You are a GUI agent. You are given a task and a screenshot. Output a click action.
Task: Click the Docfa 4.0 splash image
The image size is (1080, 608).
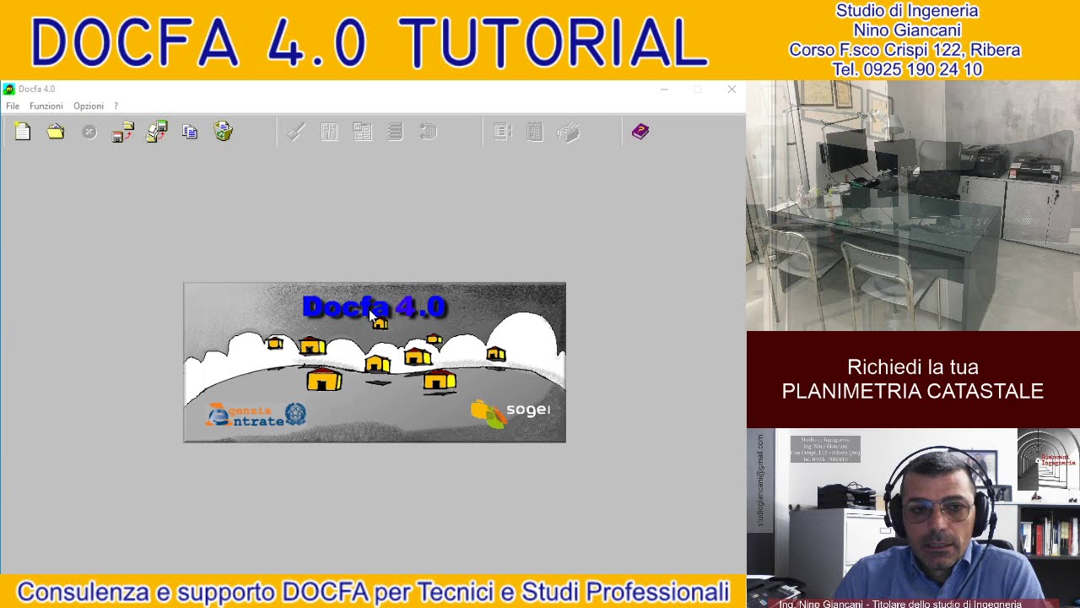coord(375,362)
